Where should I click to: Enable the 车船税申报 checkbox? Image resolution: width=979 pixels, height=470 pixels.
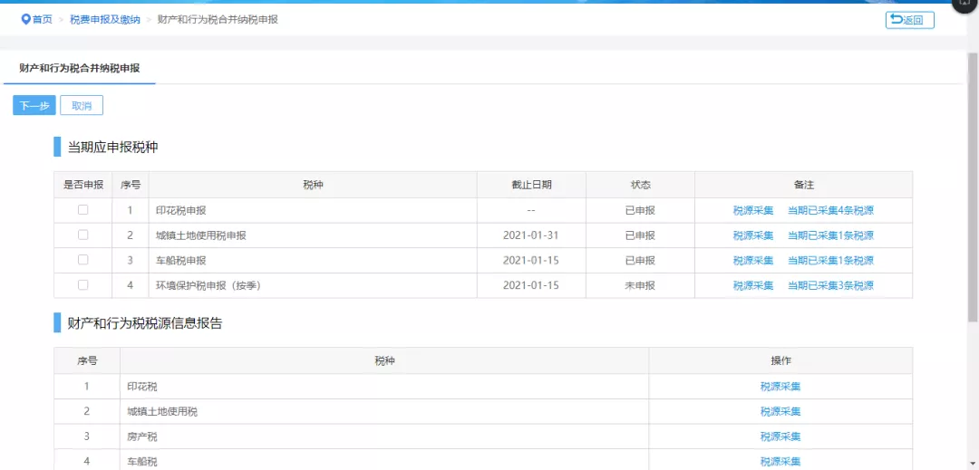coord(83,260)
